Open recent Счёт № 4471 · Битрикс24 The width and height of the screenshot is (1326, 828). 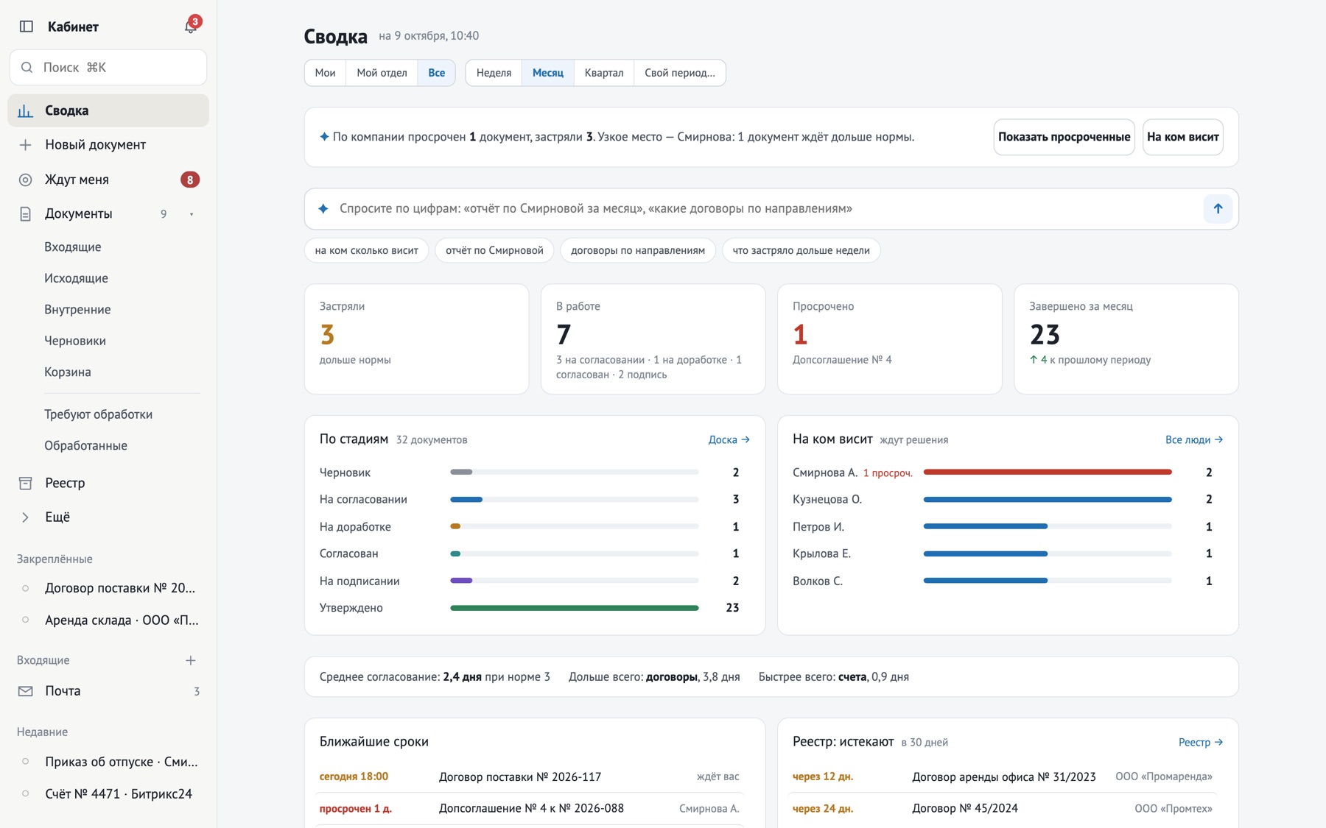(108, 794)
